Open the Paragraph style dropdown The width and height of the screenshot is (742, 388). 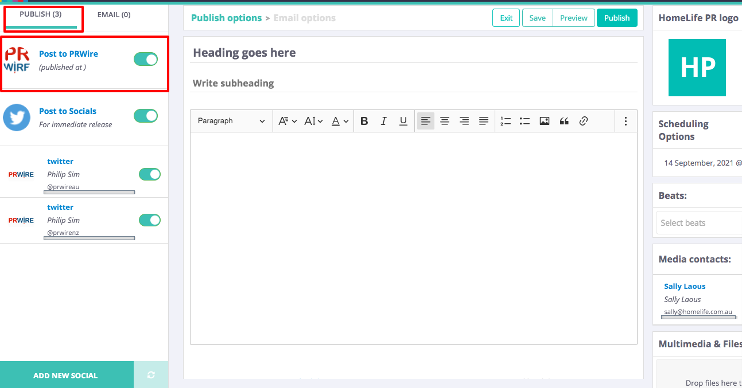(231, 121)
